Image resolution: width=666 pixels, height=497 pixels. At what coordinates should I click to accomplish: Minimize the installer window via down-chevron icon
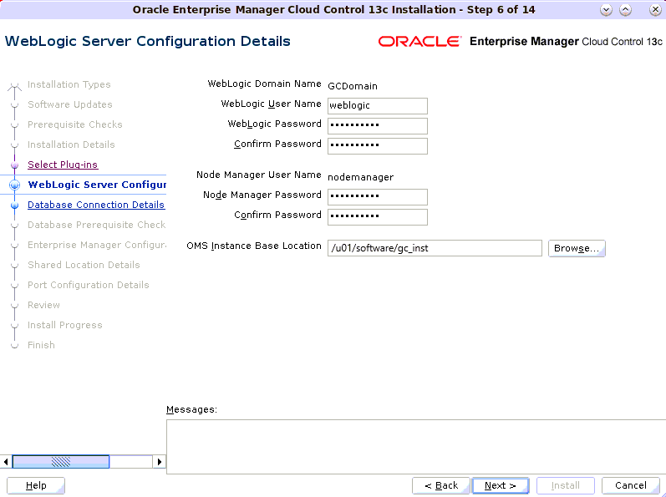click(x=606, y=10)
